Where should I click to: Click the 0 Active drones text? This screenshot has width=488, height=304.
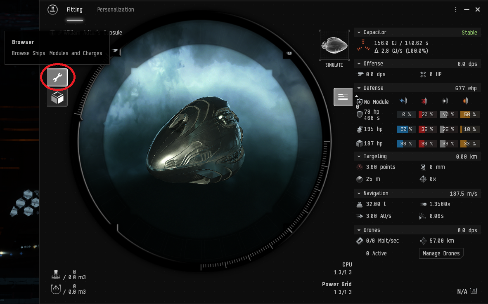point(376,253)
